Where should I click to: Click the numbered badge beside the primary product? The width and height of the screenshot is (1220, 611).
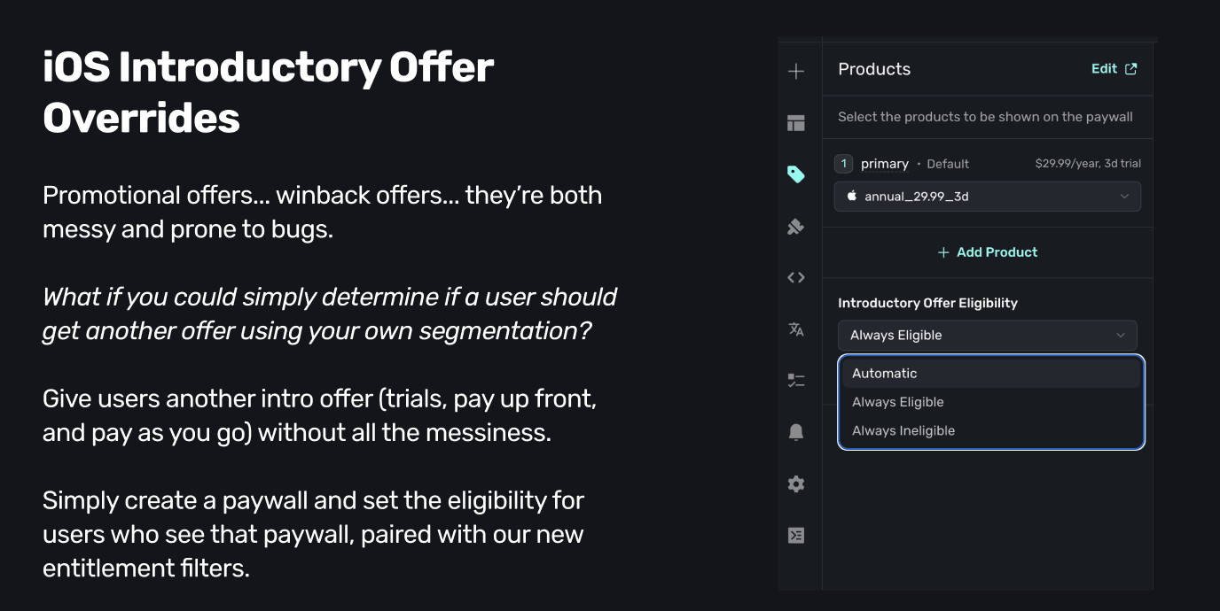[x=842, y=163]
